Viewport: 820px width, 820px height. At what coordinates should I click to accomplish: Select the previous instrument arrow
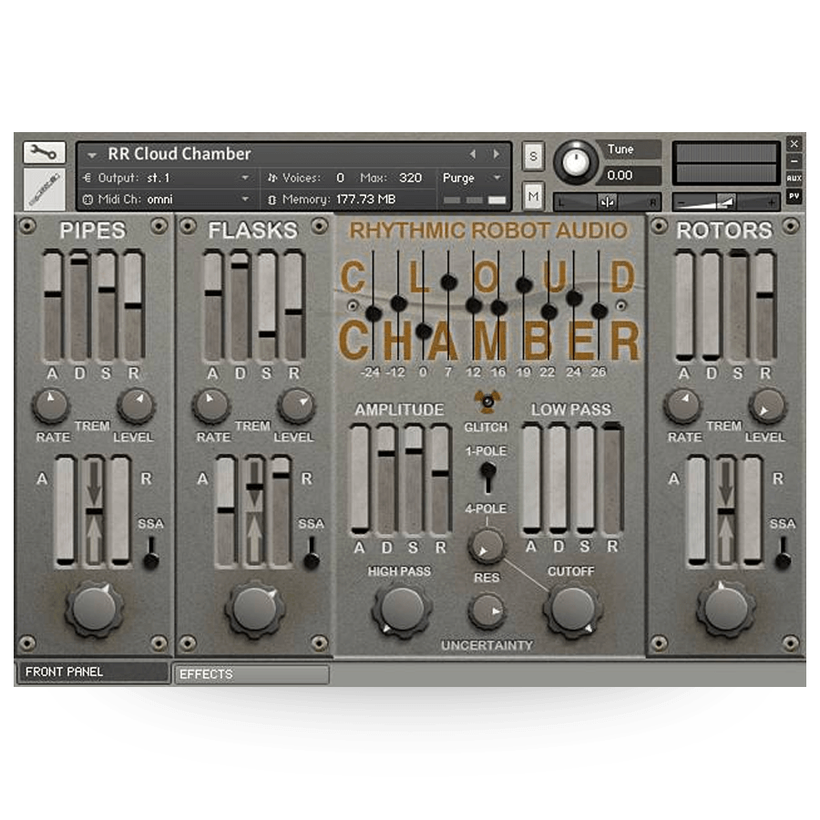pyautogui.click(x=473, y=154)
